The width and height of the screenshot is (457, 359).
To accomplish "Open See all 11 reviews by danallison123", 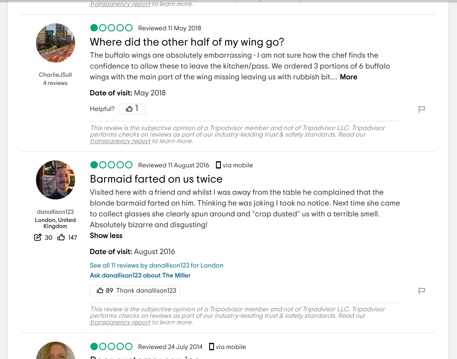I will 156,265.
